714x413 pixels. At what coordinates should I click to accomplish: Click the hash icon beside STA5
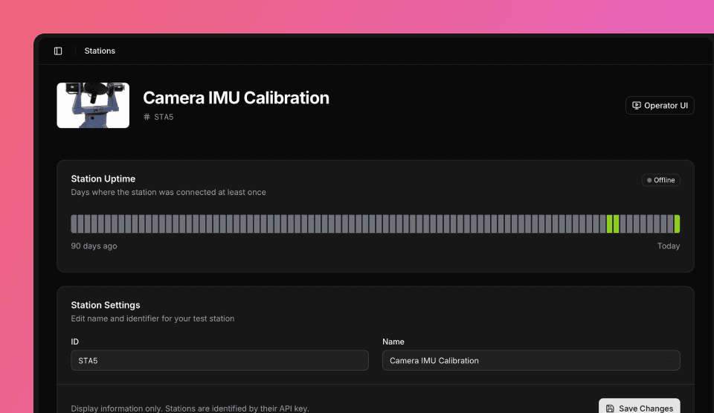[x=147, y=118]
